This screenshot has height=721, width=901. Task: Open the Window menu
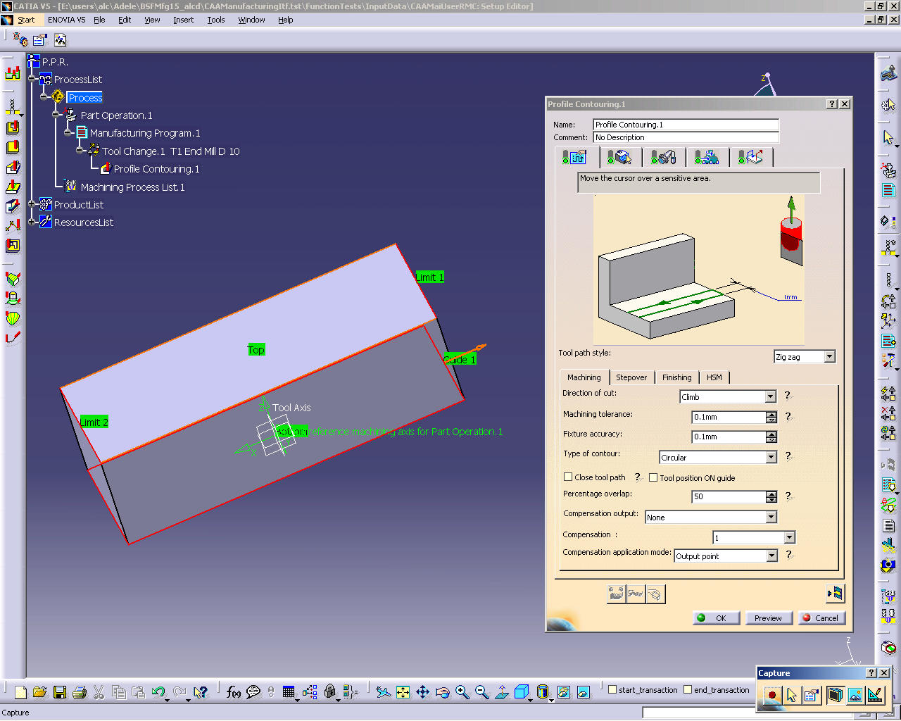(x=251, y=20)
